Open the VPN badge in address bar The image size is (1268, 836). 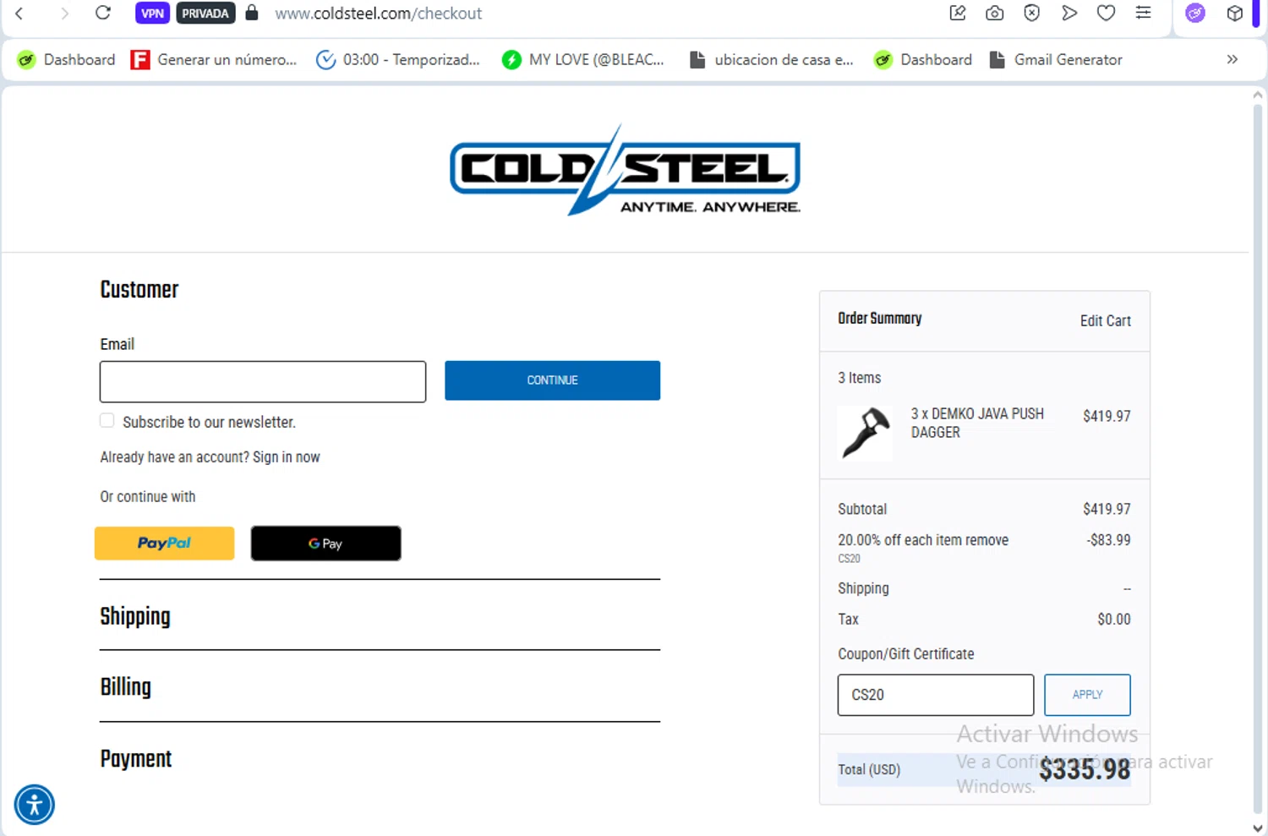tap(152, 14)
